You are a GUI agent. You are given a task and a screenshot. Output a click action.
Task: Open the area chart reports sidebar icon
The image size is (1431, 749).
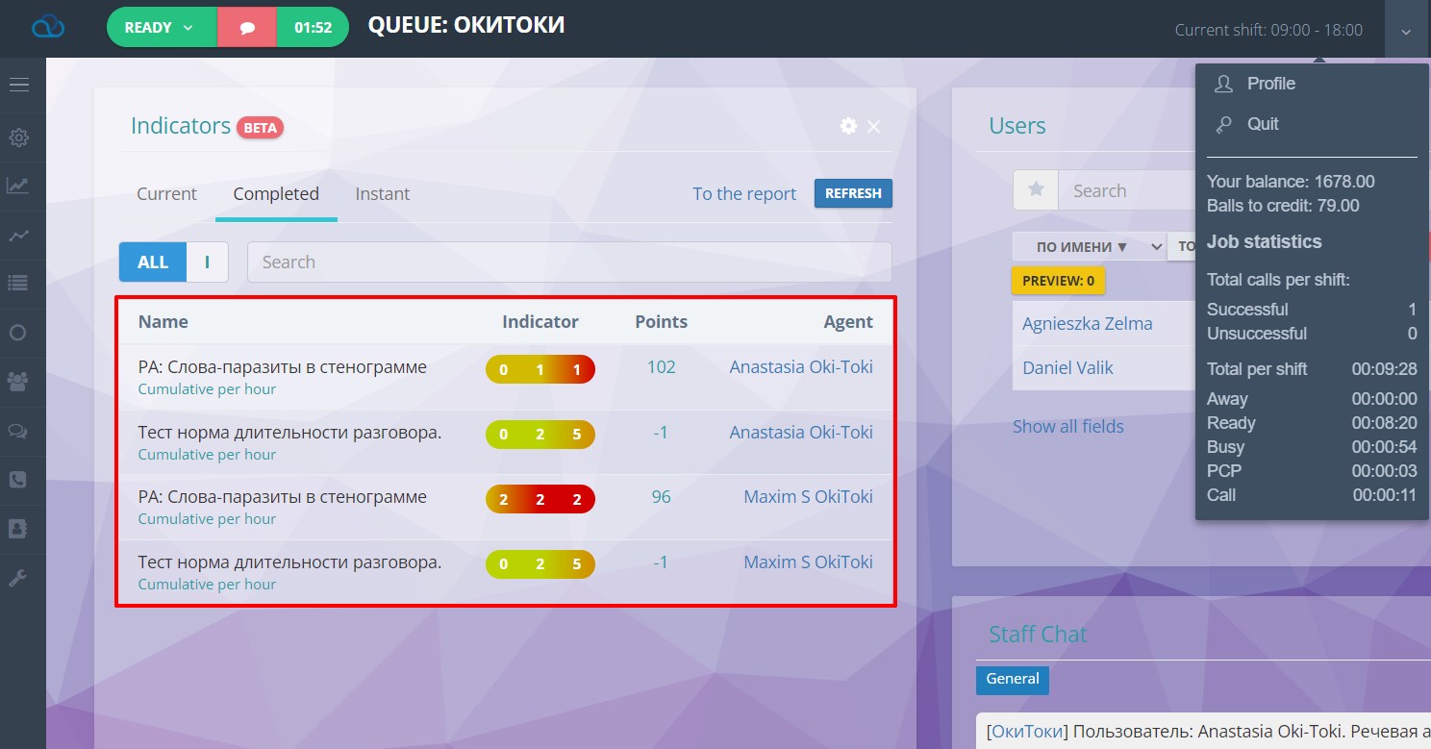[x=18, y=186]
